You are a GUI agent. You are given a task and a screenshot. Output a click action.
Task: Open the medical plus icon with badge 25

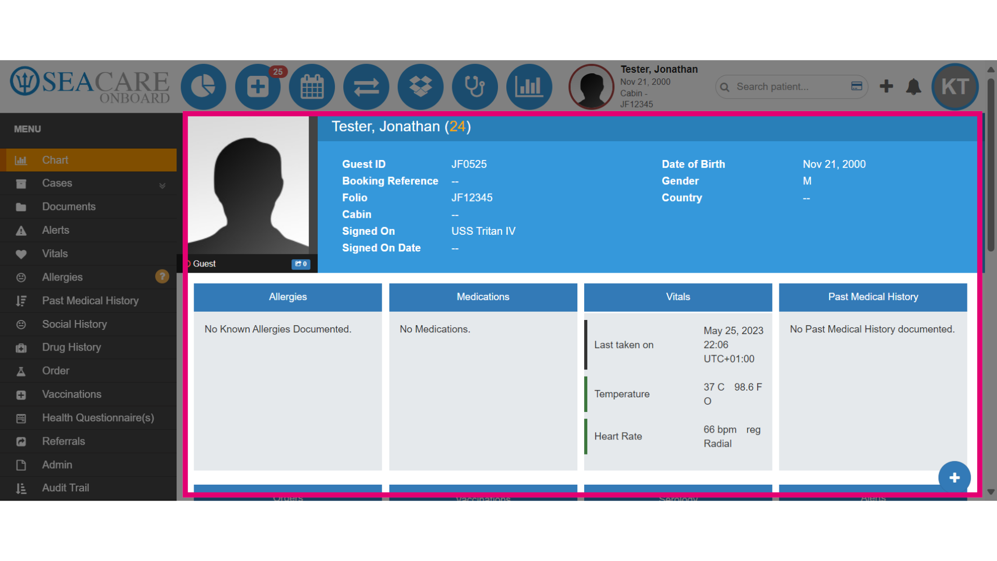[x=258, y=87]
